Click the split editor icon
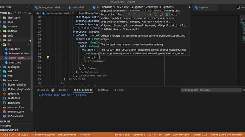This screenshot has width=245, height=137. click(238, 7)
